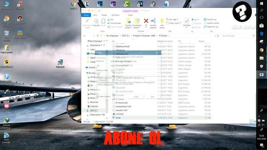The image size is (267, 150).
Task: Click the back arrow in Explorer
Action: (x=84, y=36)
